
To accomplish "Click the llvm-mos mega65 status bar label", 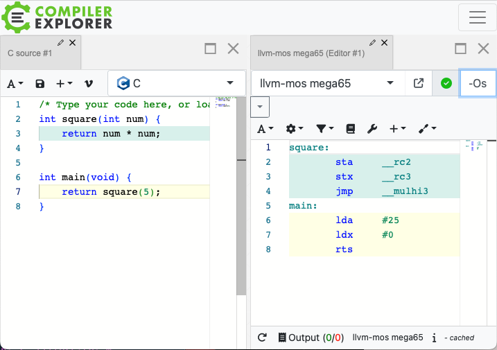I will pos(387,338).
